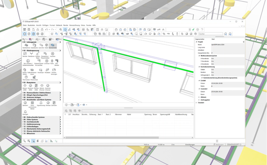The height and width of the screenshot is (165, 267).
Task: Expand 12 - Lichtrufanlagen section
Action: coord(23,127)
